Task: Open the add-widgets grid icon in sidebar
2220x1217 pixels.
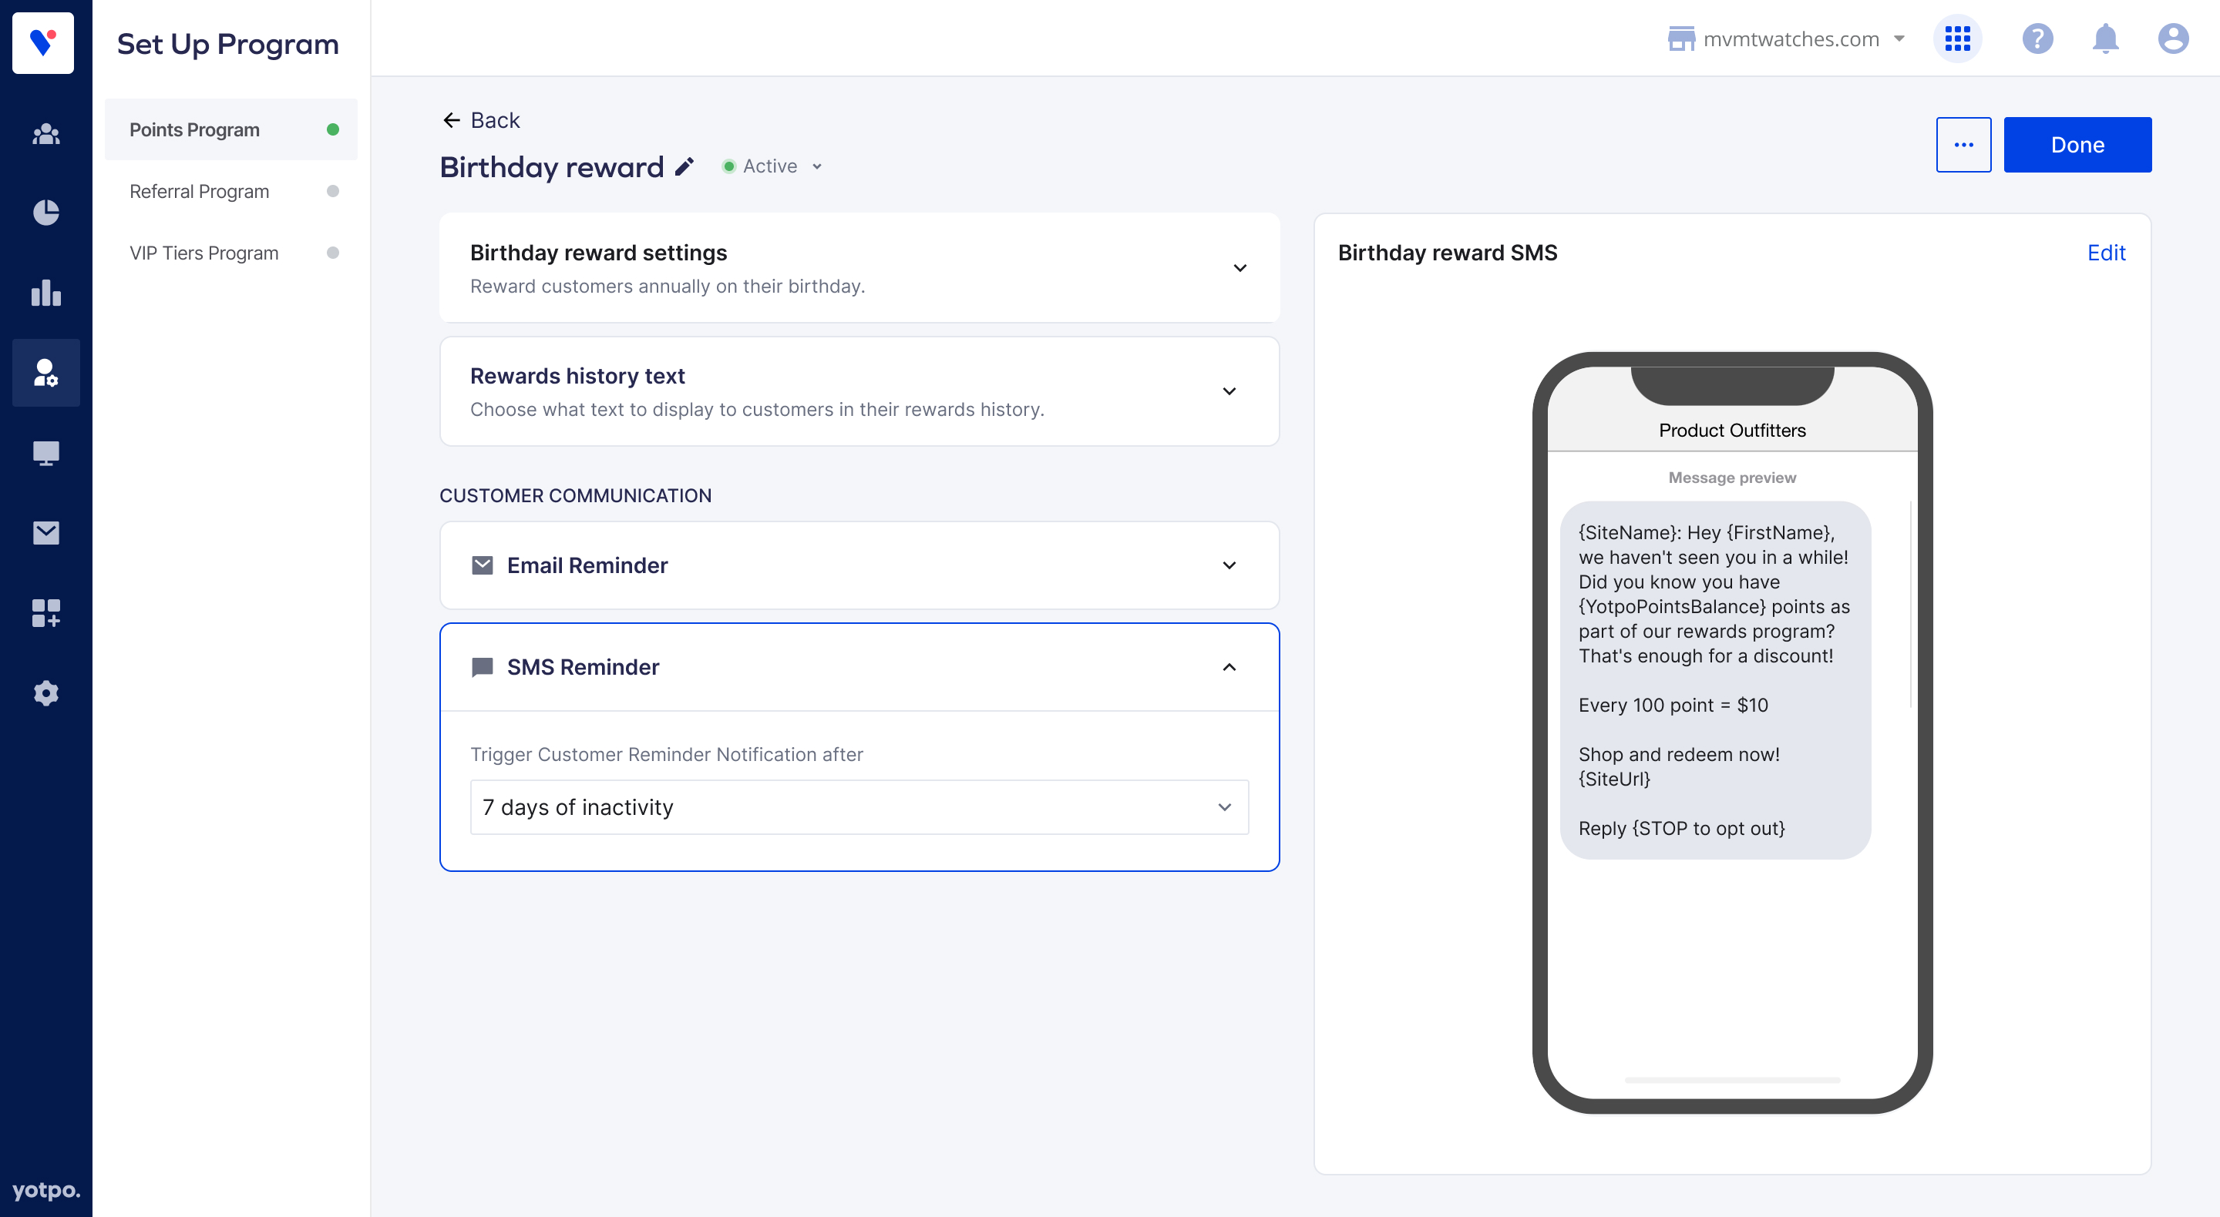Action: [x=45, y=613]
